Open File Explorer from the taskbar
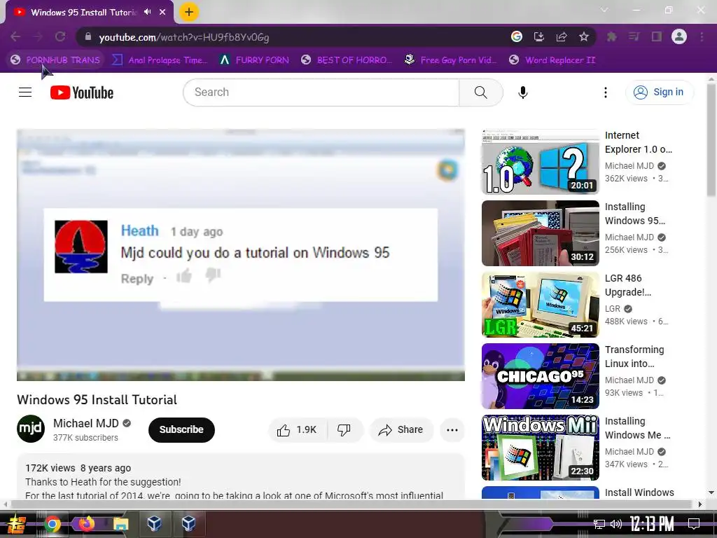 point(120,524)
